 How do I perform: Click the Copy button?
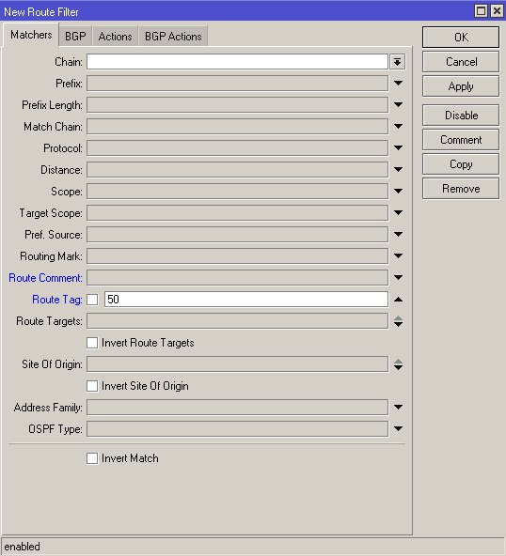461,164
